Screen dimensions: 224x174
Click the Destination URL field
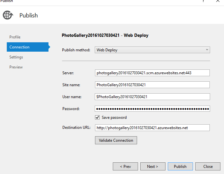coord(152,128)
